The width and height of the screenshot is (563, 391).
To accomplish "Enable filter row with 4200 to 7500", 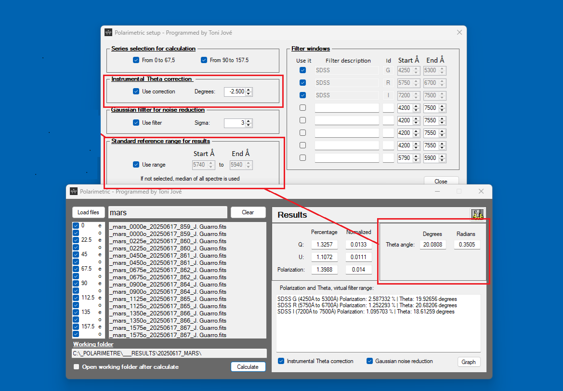I will 302,108.
